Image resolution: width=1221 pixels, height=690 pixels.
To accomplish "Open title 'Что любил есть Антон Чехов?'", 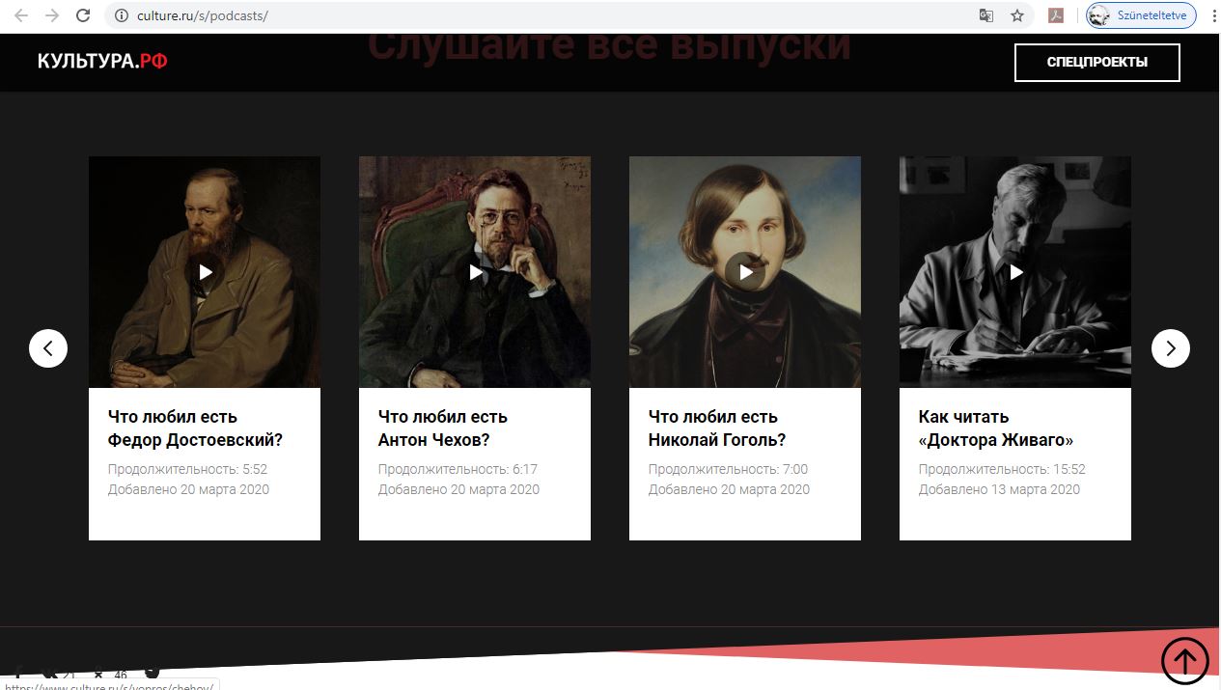I will tap(443, 428).
